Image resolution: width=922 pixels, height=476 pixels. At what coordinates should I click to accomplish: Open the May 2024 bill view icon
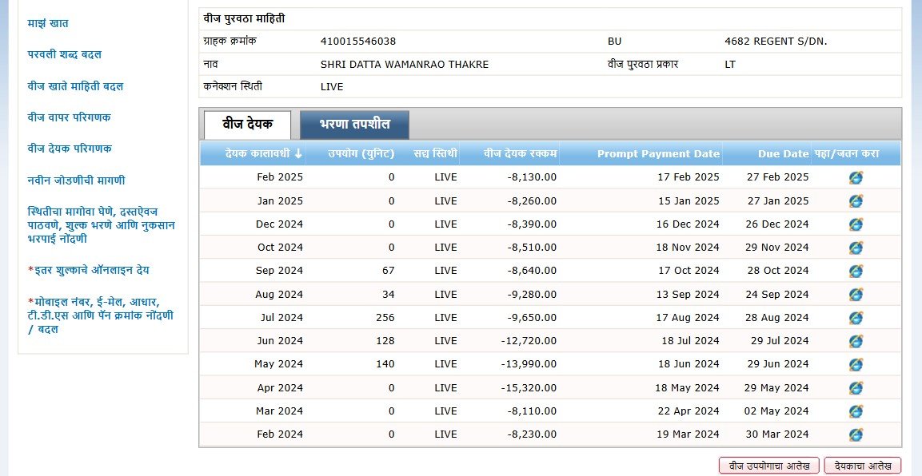click(x=856, y=364)
